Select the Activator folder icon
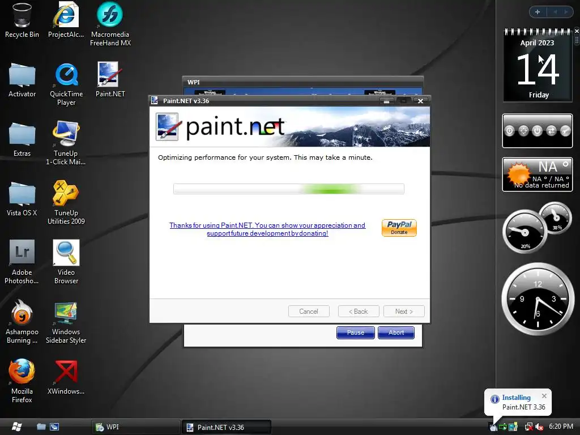This screenshot has height=435, width=580. [22, 80]
